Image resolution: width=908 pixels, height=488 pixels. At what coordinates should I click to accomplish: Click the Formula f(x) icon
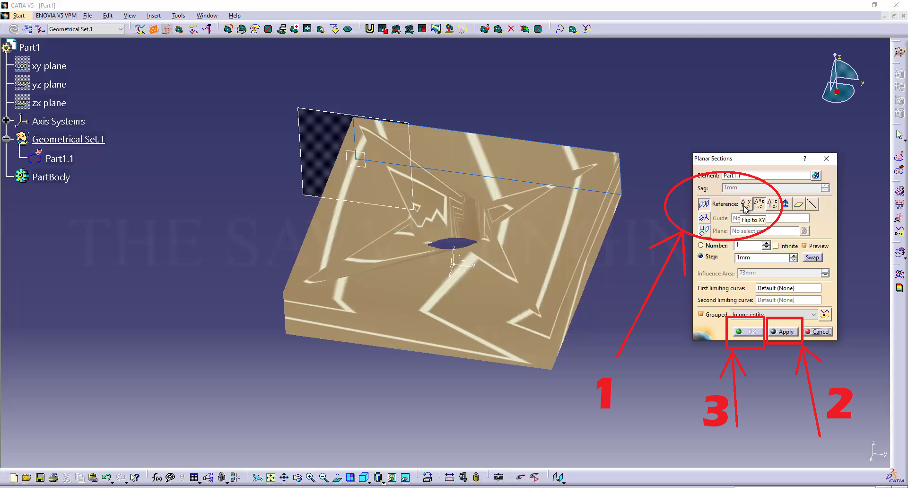click(157, 478)
